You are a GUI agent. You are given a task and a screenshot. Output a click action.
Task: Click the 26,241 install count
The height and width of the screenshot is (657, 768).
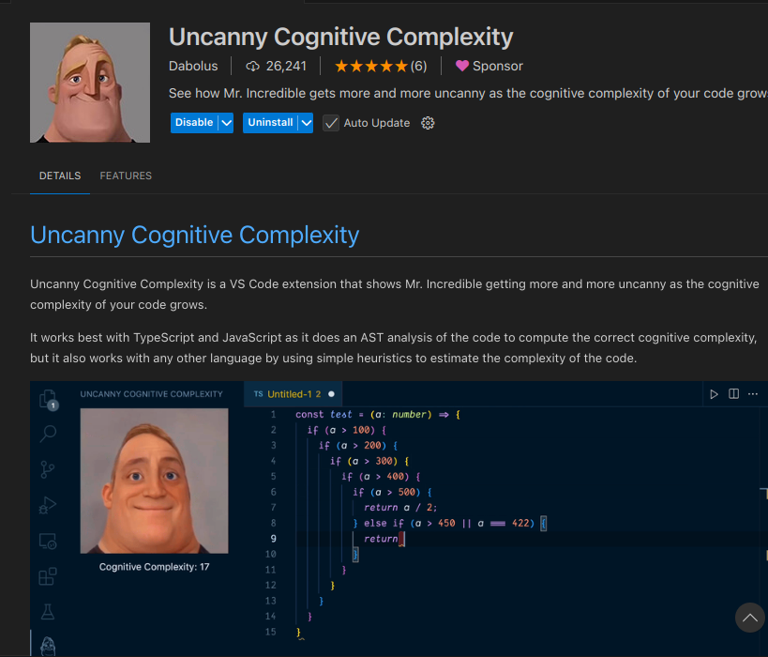coord(286,67)
